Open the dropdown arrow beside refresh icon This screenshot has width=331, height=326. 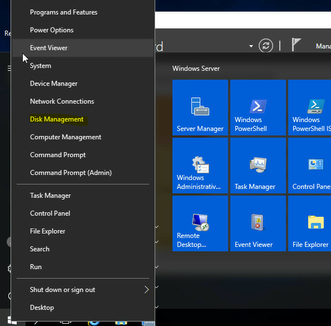pyautogui.click(x=251, y=46)
